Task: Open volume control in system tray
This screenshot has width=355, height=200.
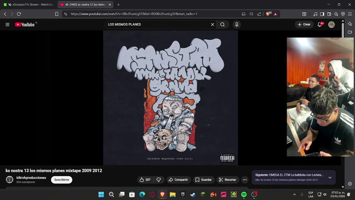Action: [x=325, y=194]
